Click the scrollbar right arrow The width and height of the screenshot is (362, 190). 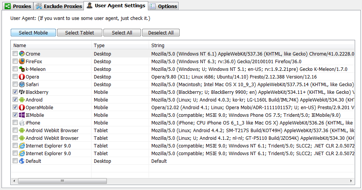pos(351,181)
